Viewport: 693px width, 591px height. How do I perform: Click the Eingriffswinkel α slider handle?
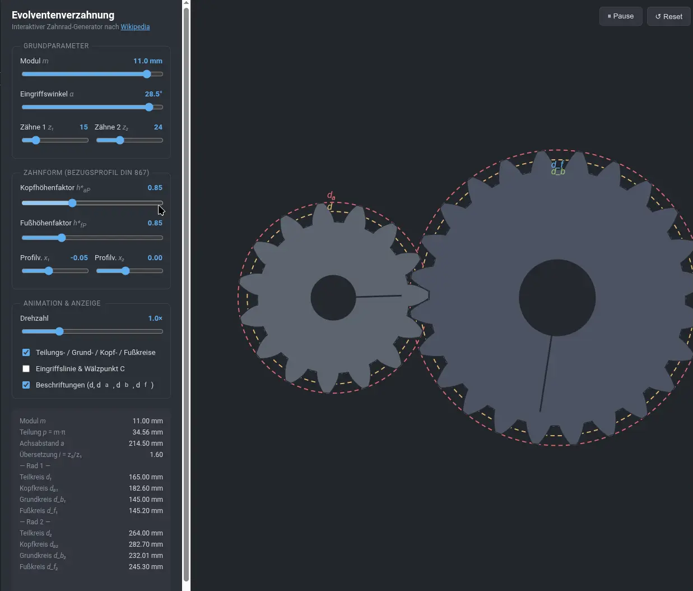(149, 107)
